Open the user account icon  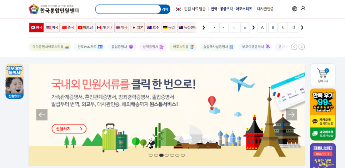[x=303, y=8]
